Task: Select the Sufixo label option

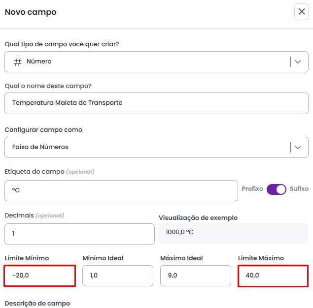Action: (299, 189)
